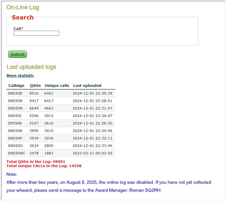Select the SN550E callsign row
Image resolution: width=226 pixels, height=201 pixels.
[15, 93]
